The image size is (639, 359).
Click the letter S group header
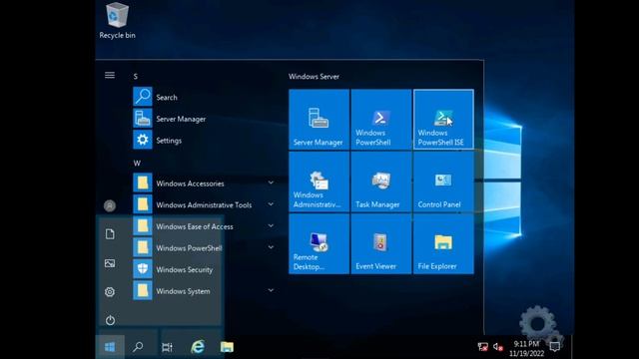pyautogui.click(x=136, y=77)
